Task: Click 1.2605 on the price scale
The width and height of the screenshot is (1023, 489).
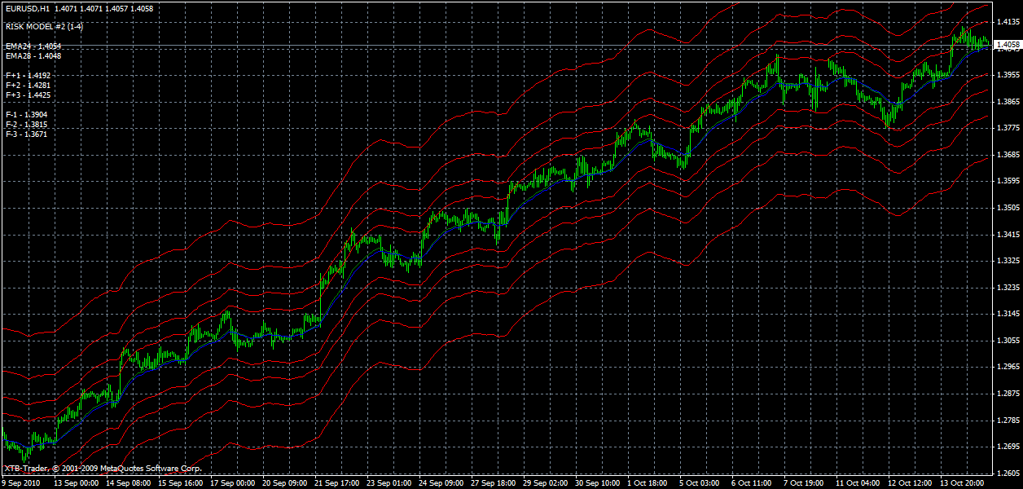Action: pyautogui.click(x=1008, y=474)
